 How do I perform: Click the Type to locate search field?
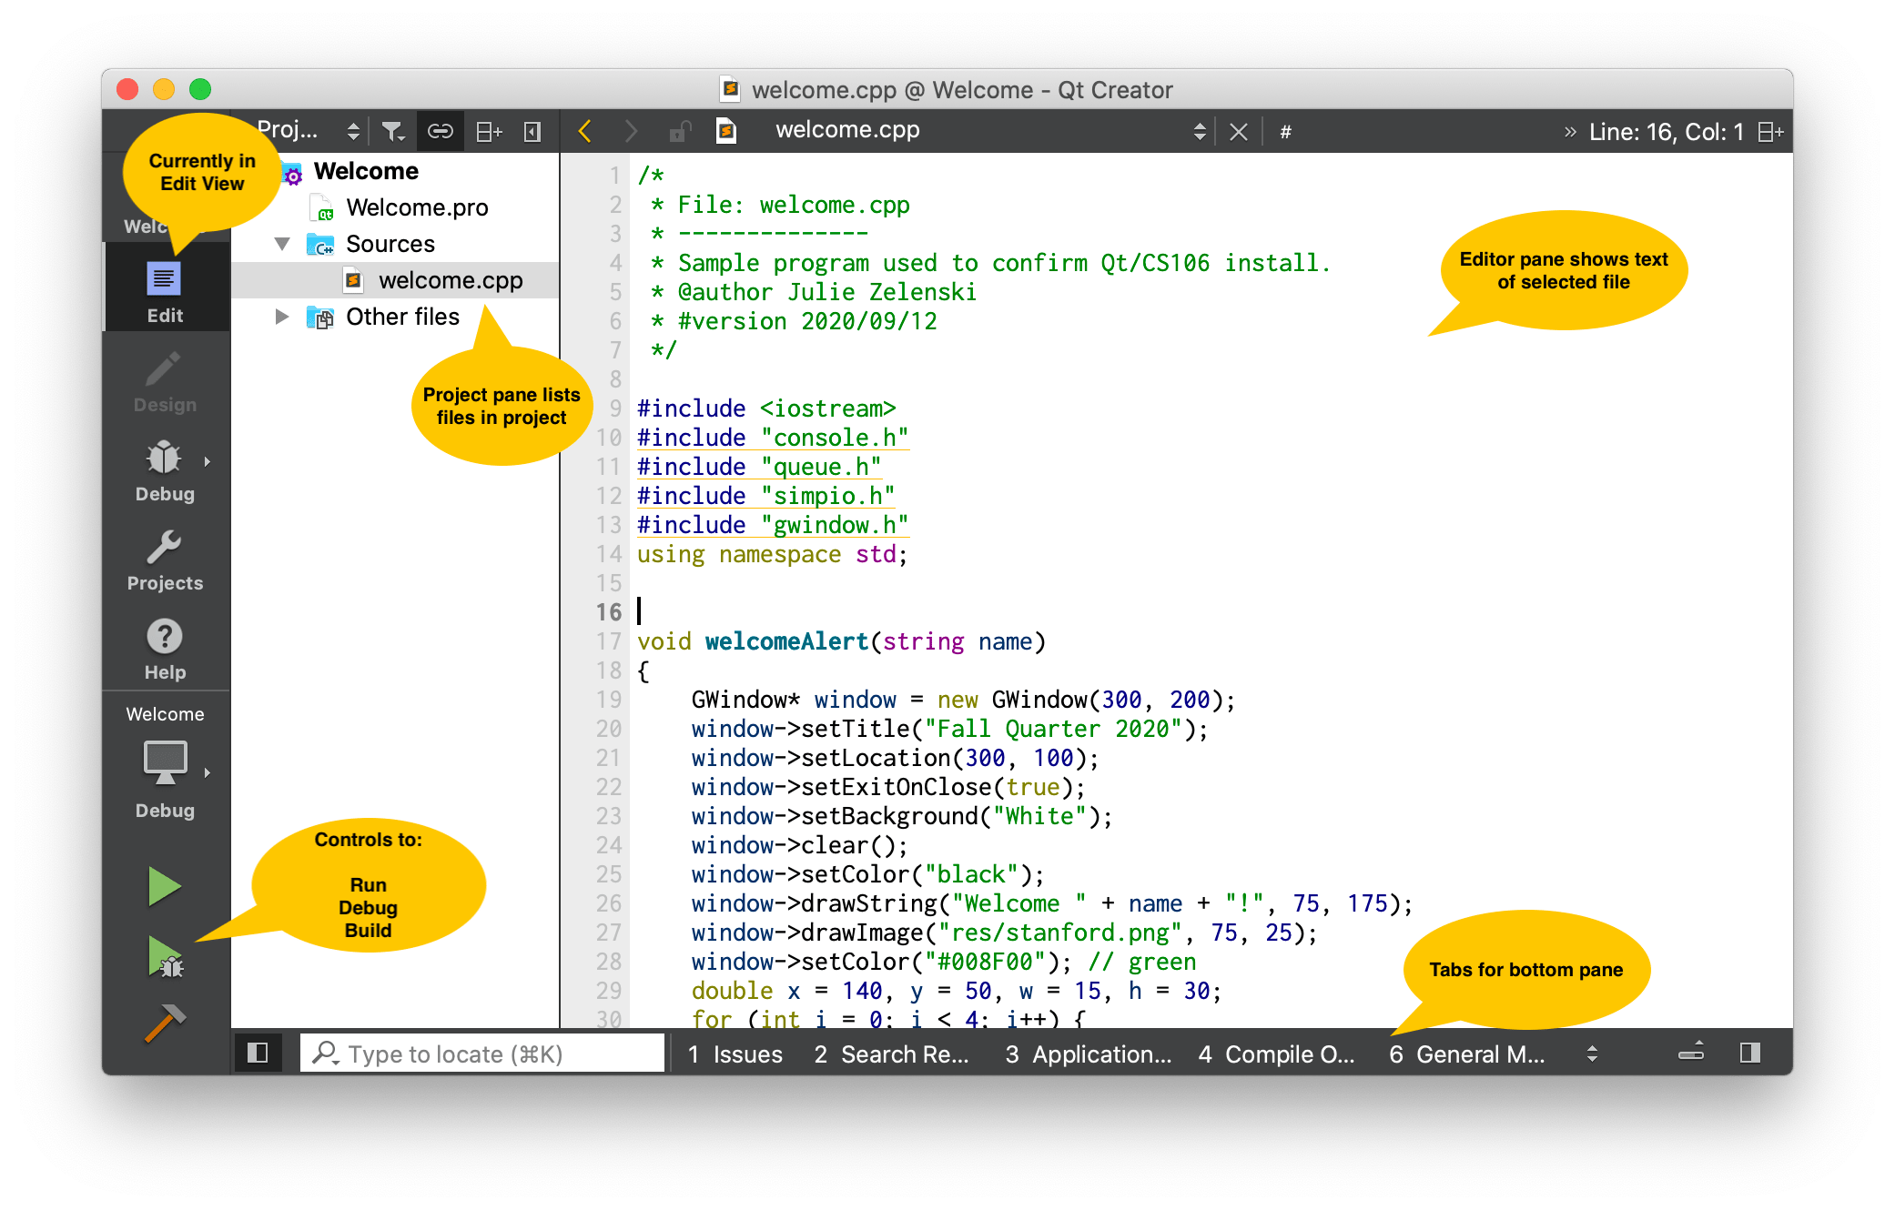[x=482, y=1053]
